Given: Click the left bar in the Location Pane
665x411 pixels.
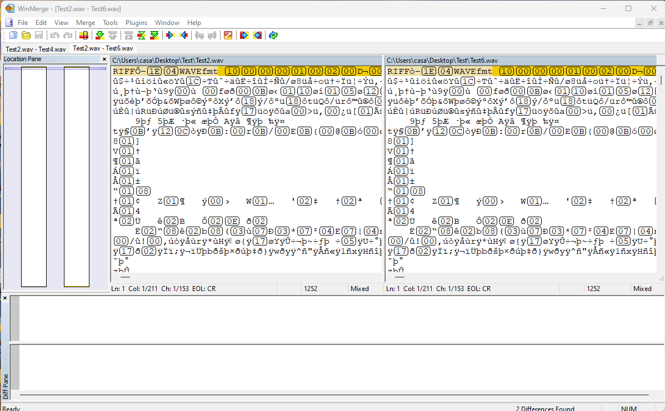Looking at the screenshot, I should [34, 177].
